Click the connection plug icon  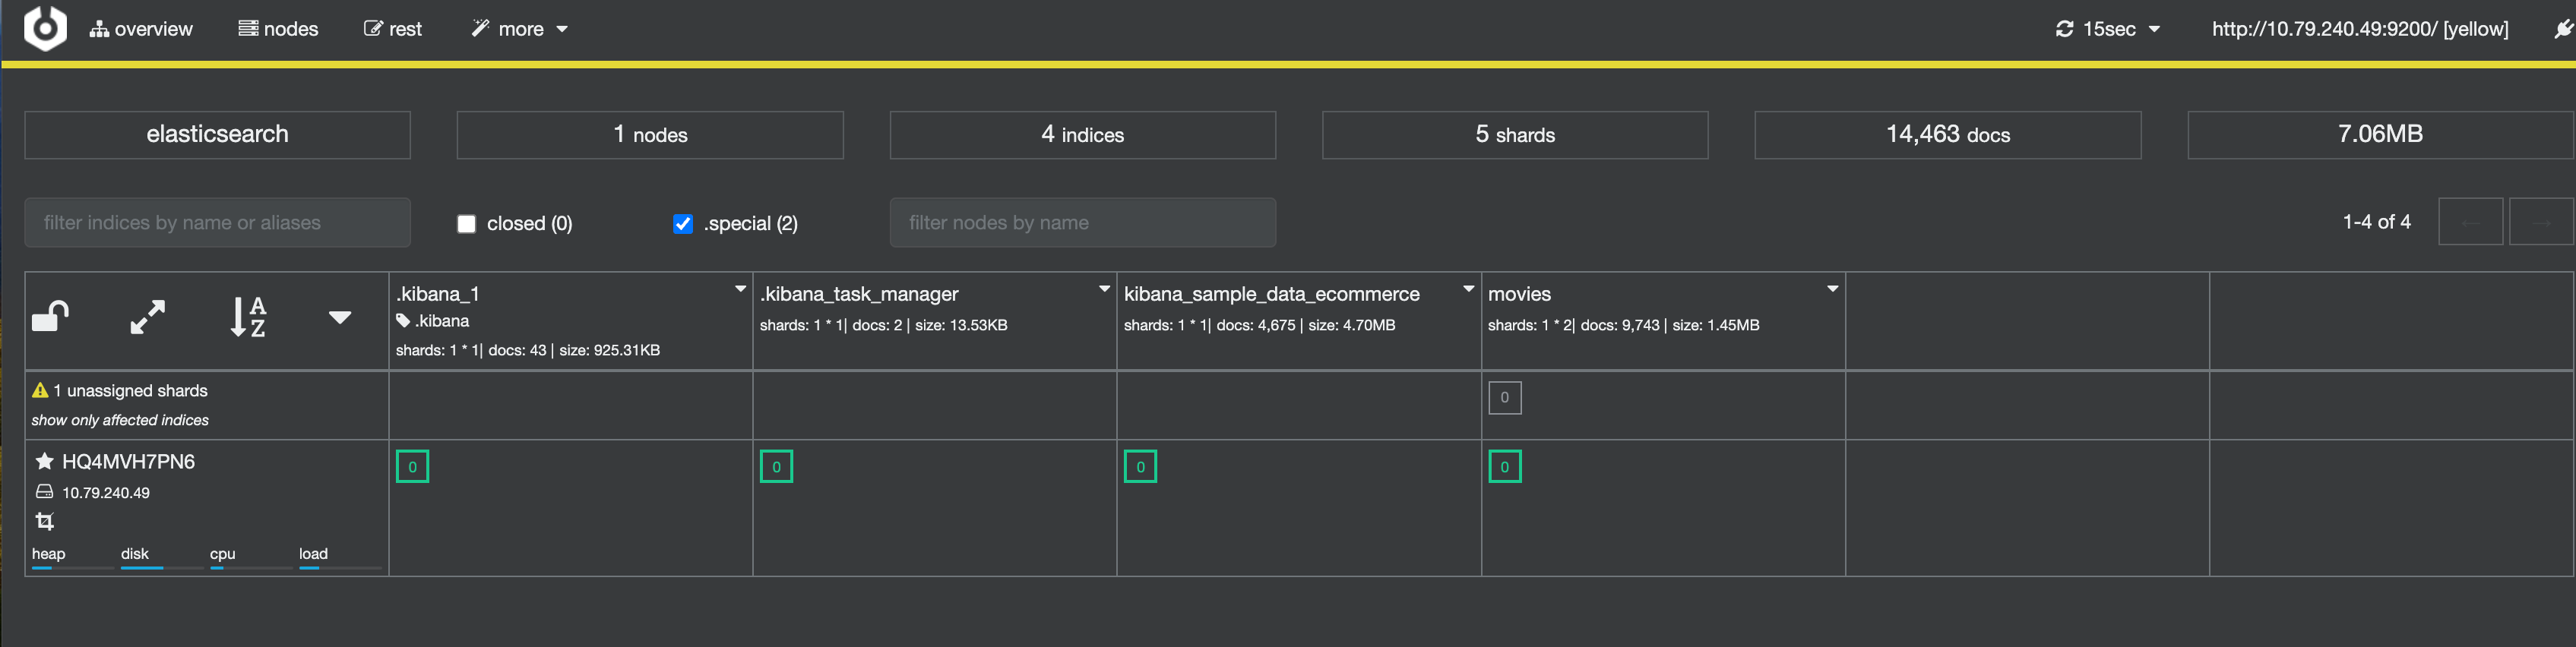click(2562, 29)
